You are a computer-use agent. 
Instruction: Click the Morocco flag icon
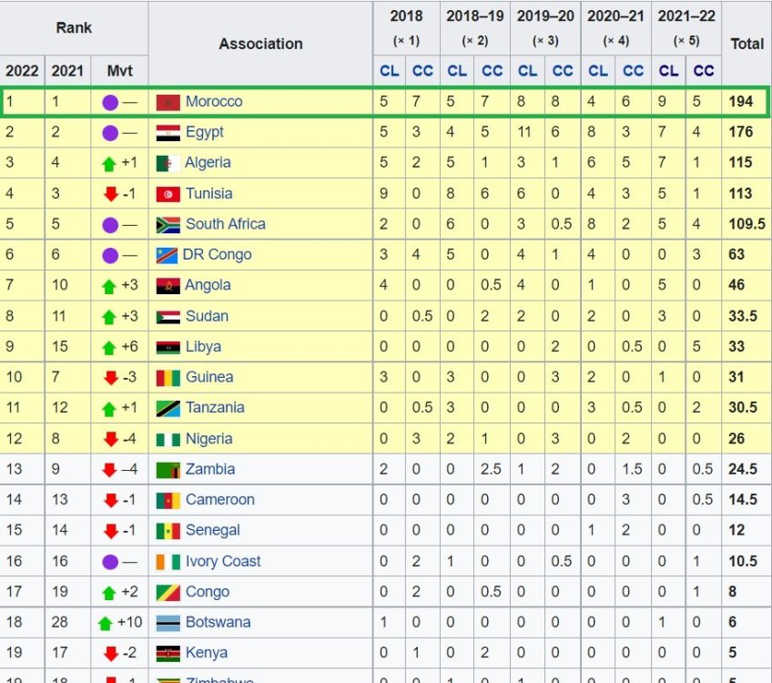point(168,102)
